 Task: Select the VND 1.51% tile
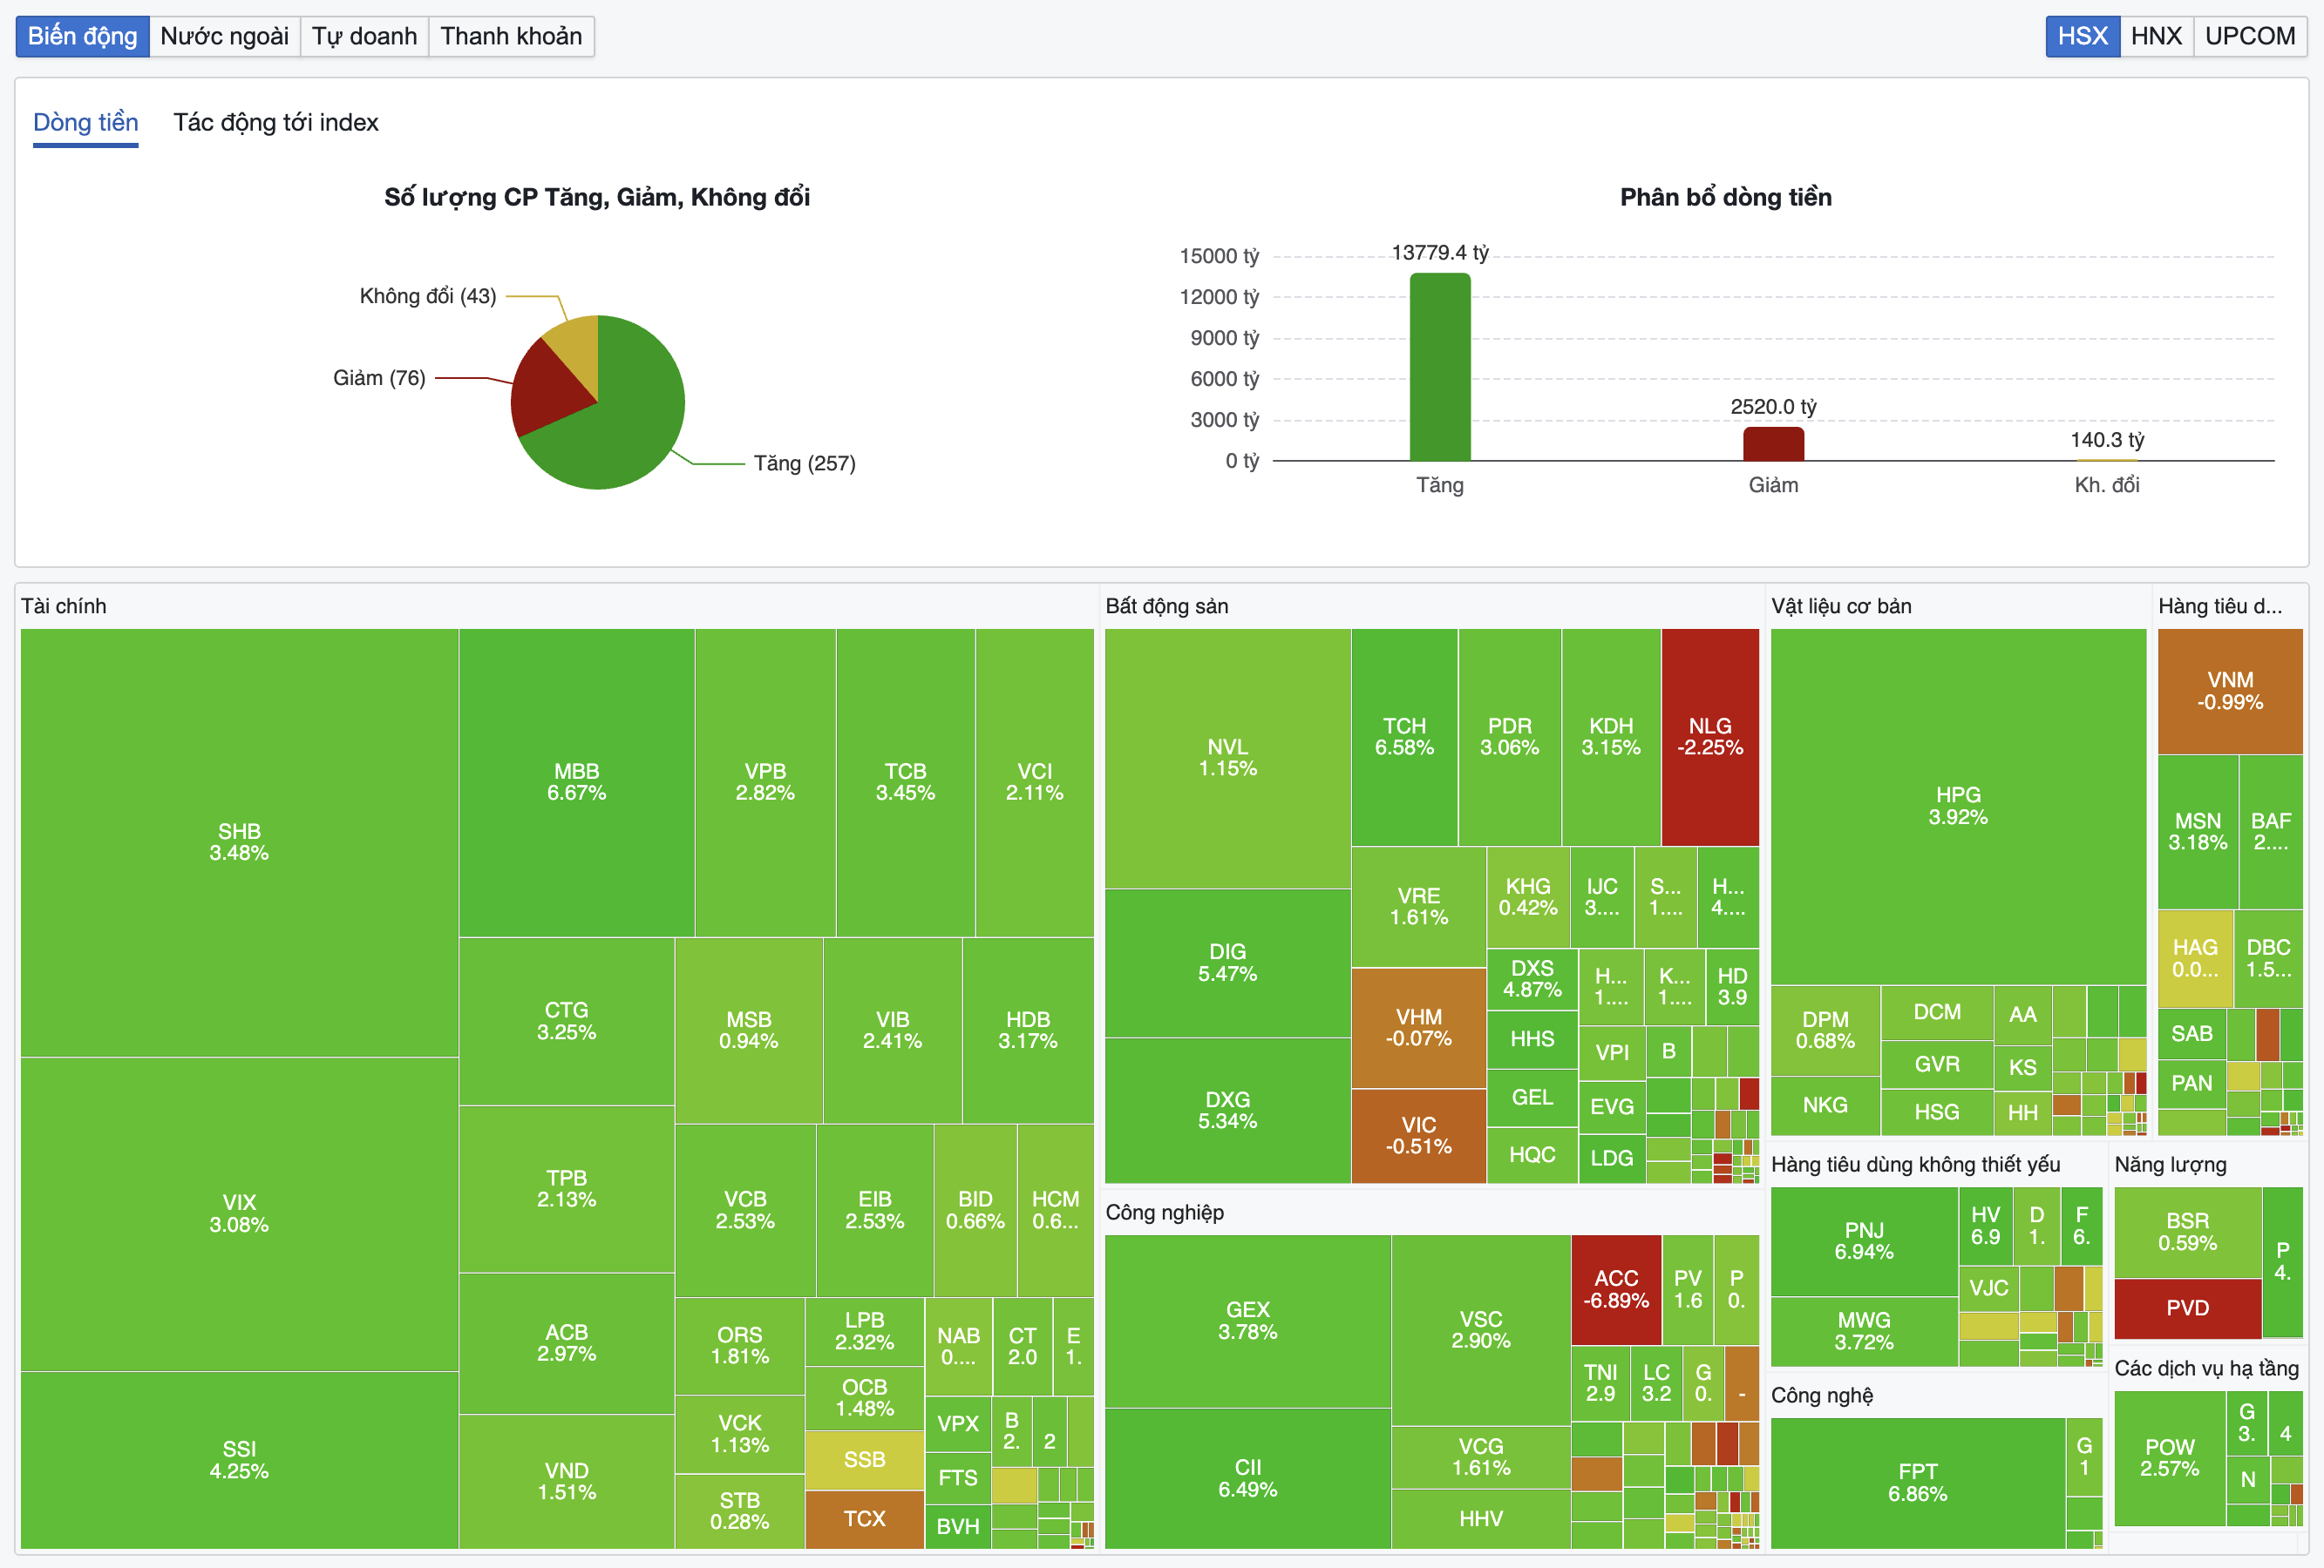tap(567, 1482)
